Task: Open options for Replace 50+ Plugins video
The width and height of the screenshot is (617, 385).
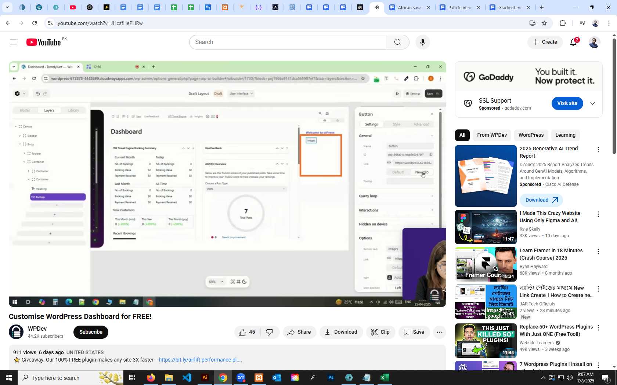Action: click(x=598, y=328)
